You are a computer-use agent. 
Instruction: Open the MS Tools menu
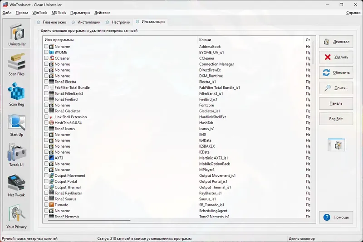coord(59,13)
